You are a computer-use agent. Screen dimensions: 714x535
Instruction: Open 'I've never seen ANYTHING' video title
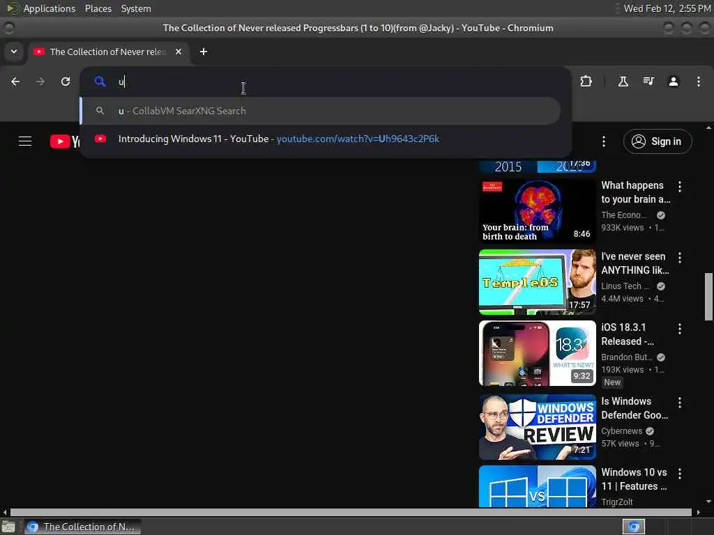coord(635,263)
